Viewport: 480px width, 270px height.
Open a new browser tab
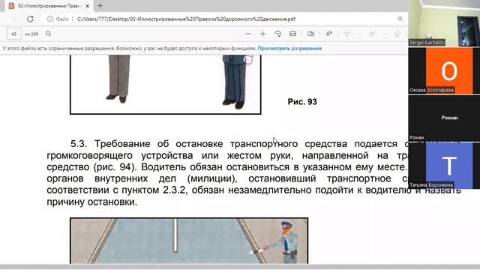100,5
